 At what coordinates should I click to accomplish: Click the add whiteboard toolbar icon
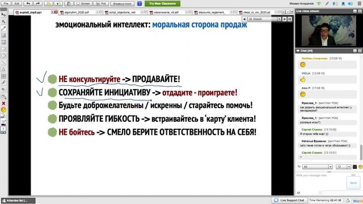[x=58, y=3]
